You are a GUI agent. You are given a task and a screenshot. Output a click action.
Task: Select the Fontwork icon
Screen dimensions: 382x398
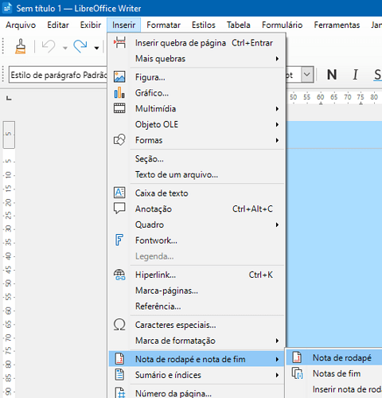(x=119, y=240)
